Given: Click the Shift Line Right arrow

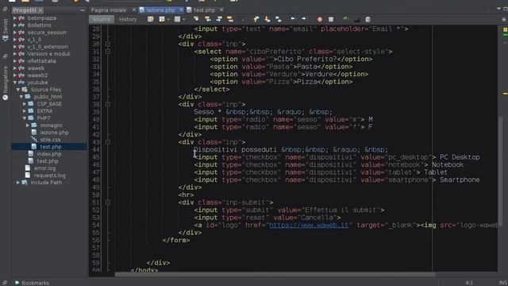Looking at the screenshot, I should [x=303, y=19].
